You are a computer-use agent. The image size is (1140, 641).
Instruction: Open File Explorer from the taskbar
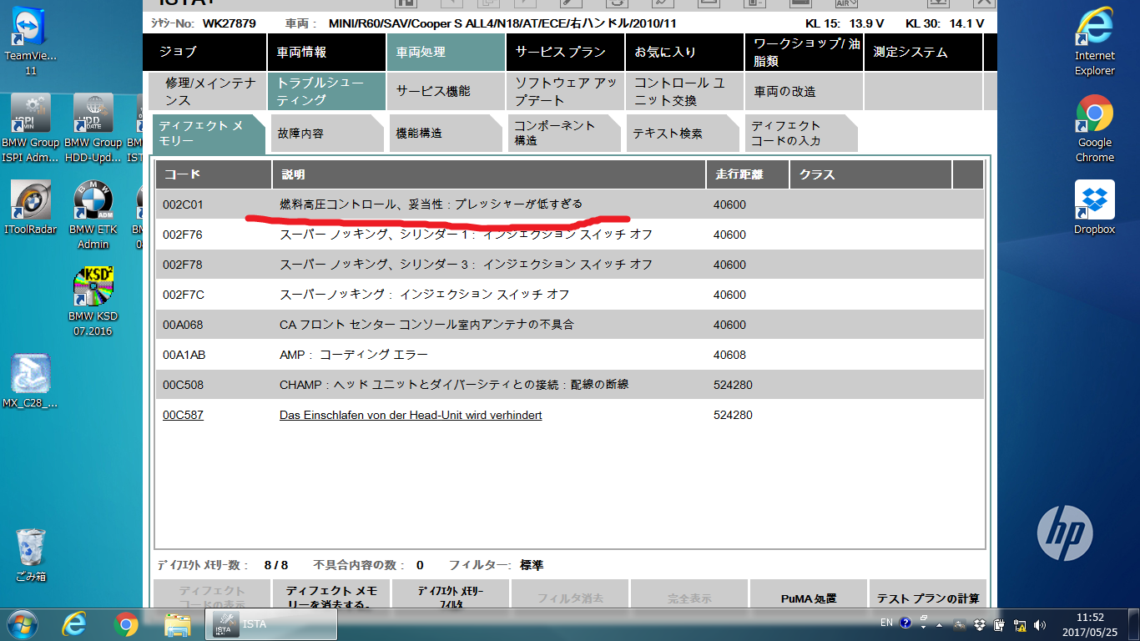[x=178, y=623]
